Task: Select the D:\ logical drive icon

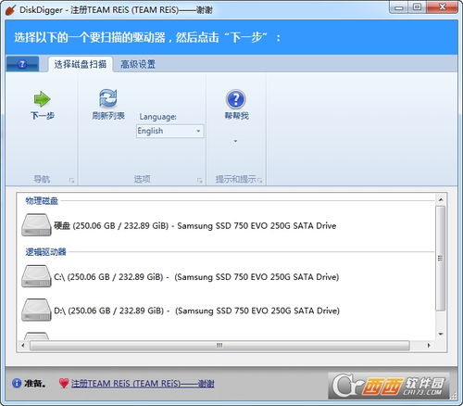Action: (36, 310)
